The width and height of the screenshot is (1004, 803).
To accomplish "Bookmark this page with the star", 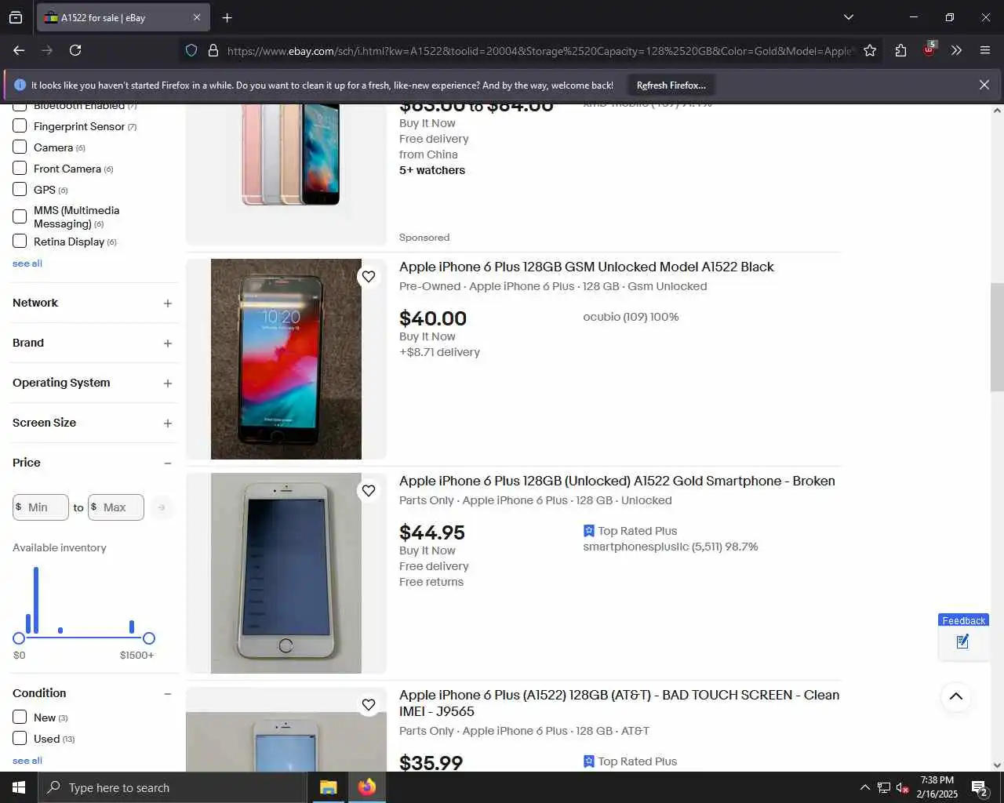I will click(x=870, y=50).
